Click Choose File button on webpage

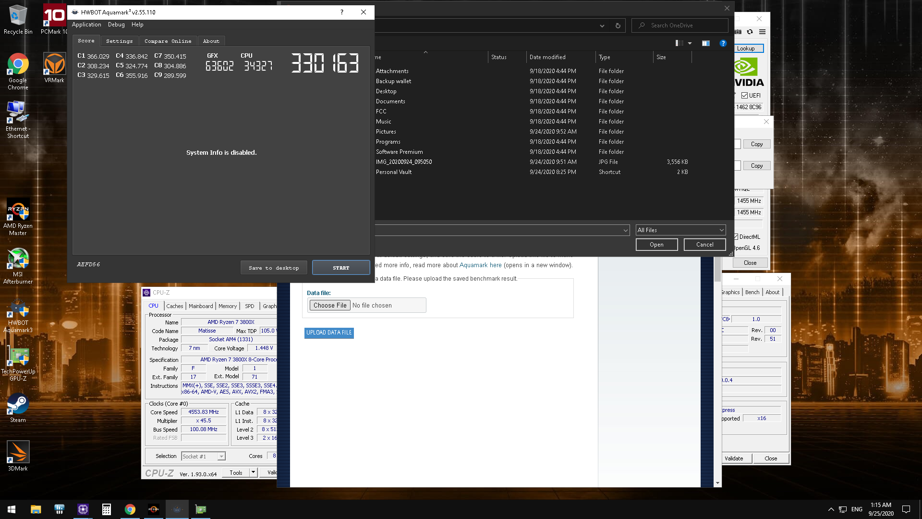pyautogui.click(x=330, y=305)
